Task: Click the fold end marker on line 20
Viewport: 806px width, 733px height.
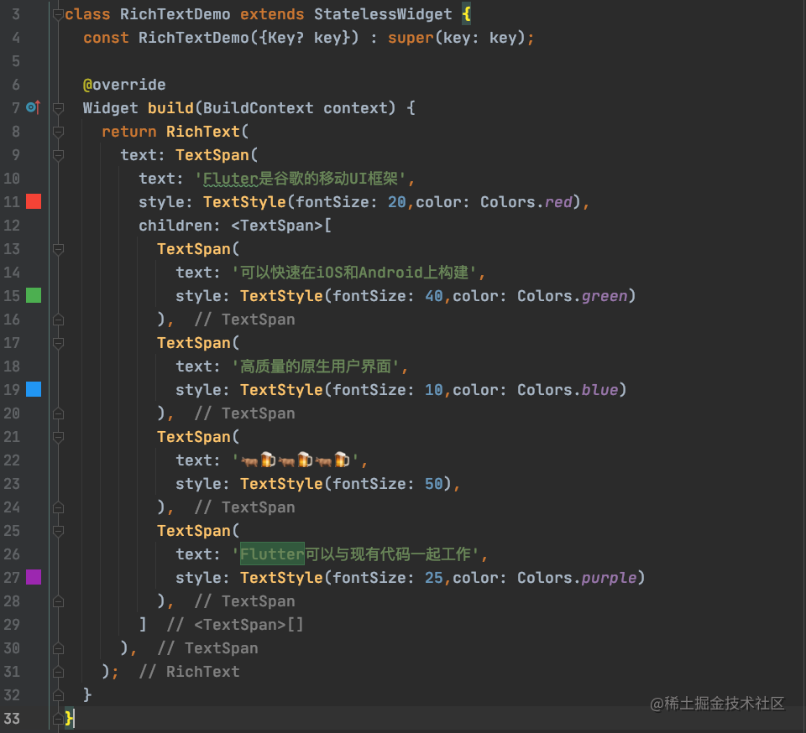Action: (58, 413)
